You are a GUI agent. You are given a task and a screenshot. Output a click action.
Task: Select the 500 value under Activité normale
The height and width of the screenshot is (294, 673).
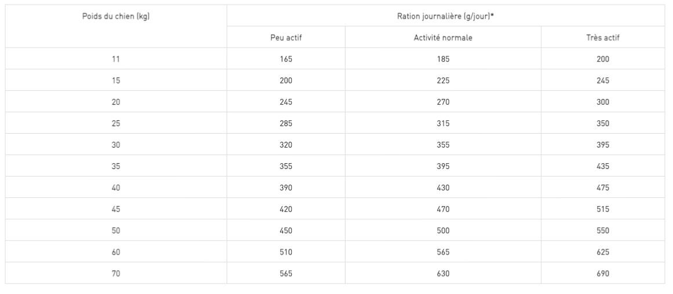pyautogui.click(x=443, y=230)
